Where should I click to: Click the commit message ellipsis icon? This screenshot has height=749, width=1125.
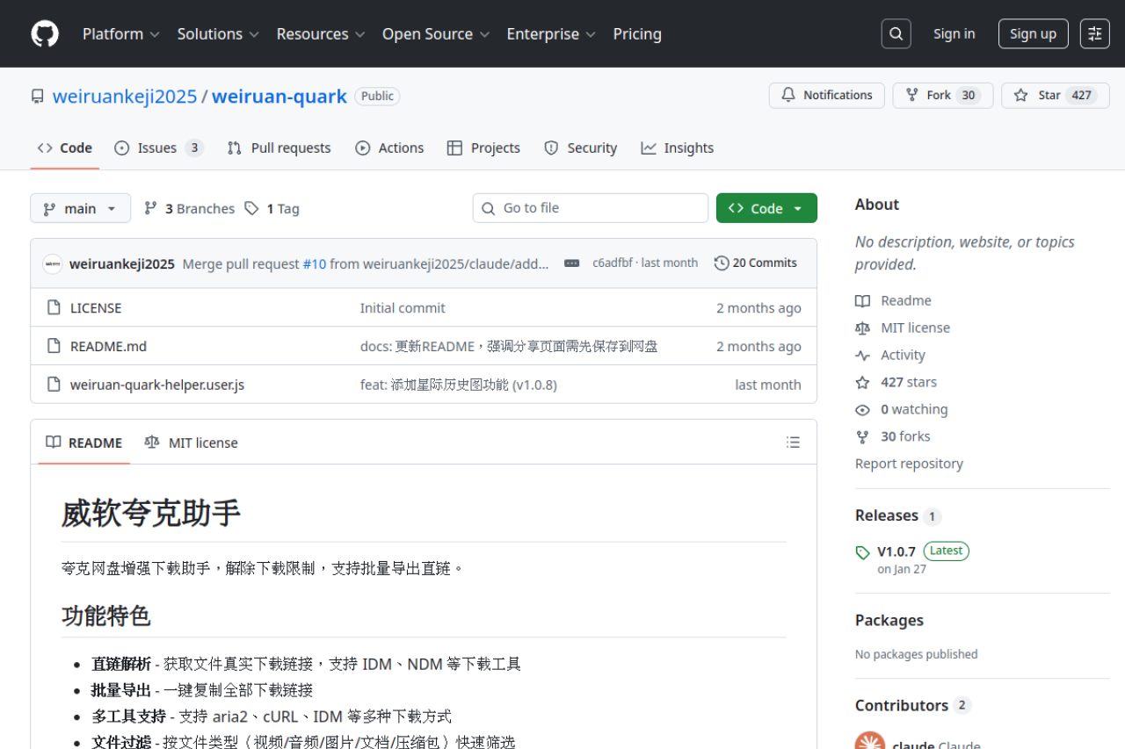tap(571, 263)
